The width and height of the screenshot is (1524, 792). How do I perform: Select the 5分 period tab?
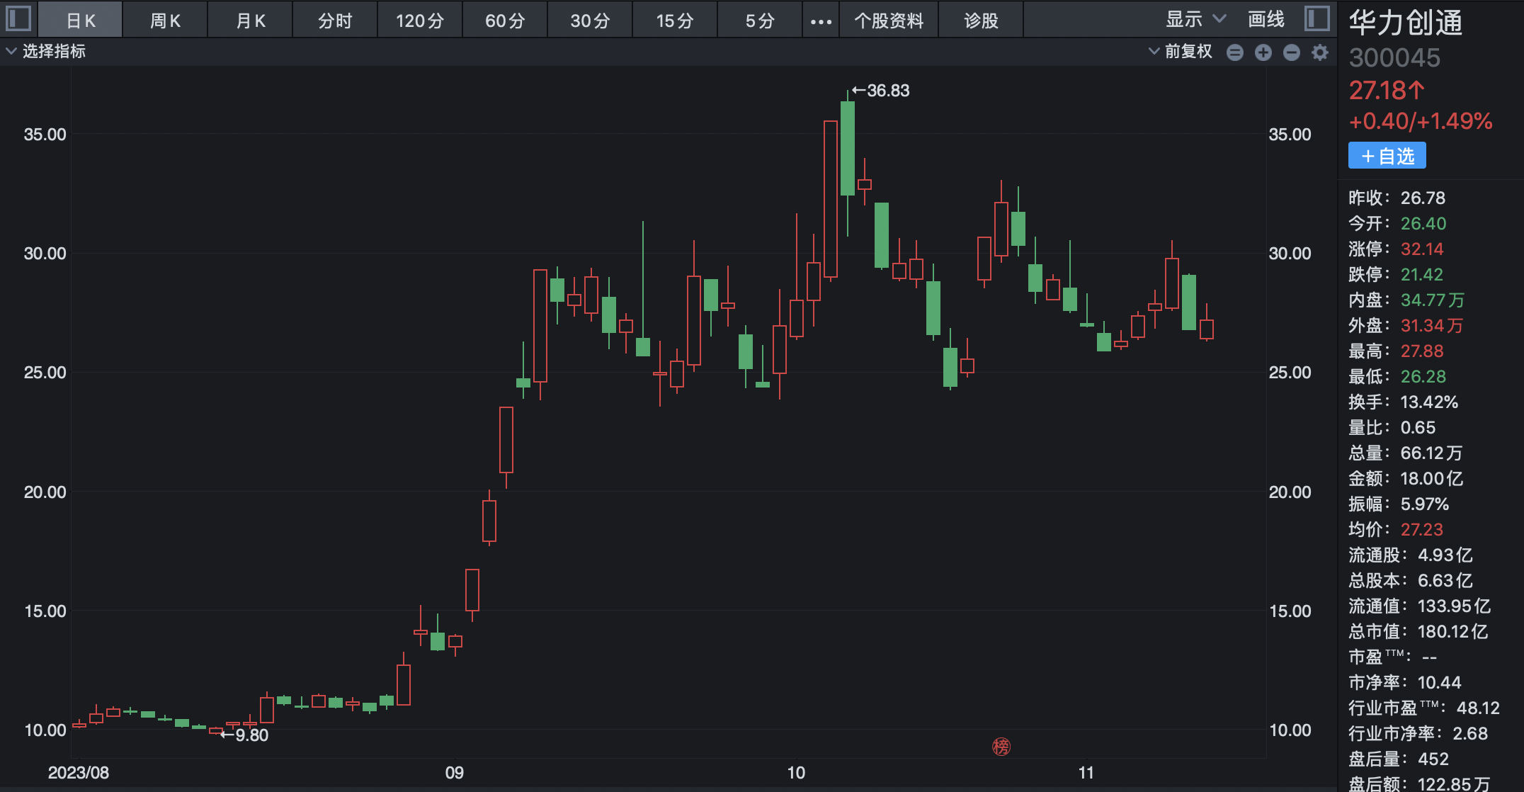[760, 21]
